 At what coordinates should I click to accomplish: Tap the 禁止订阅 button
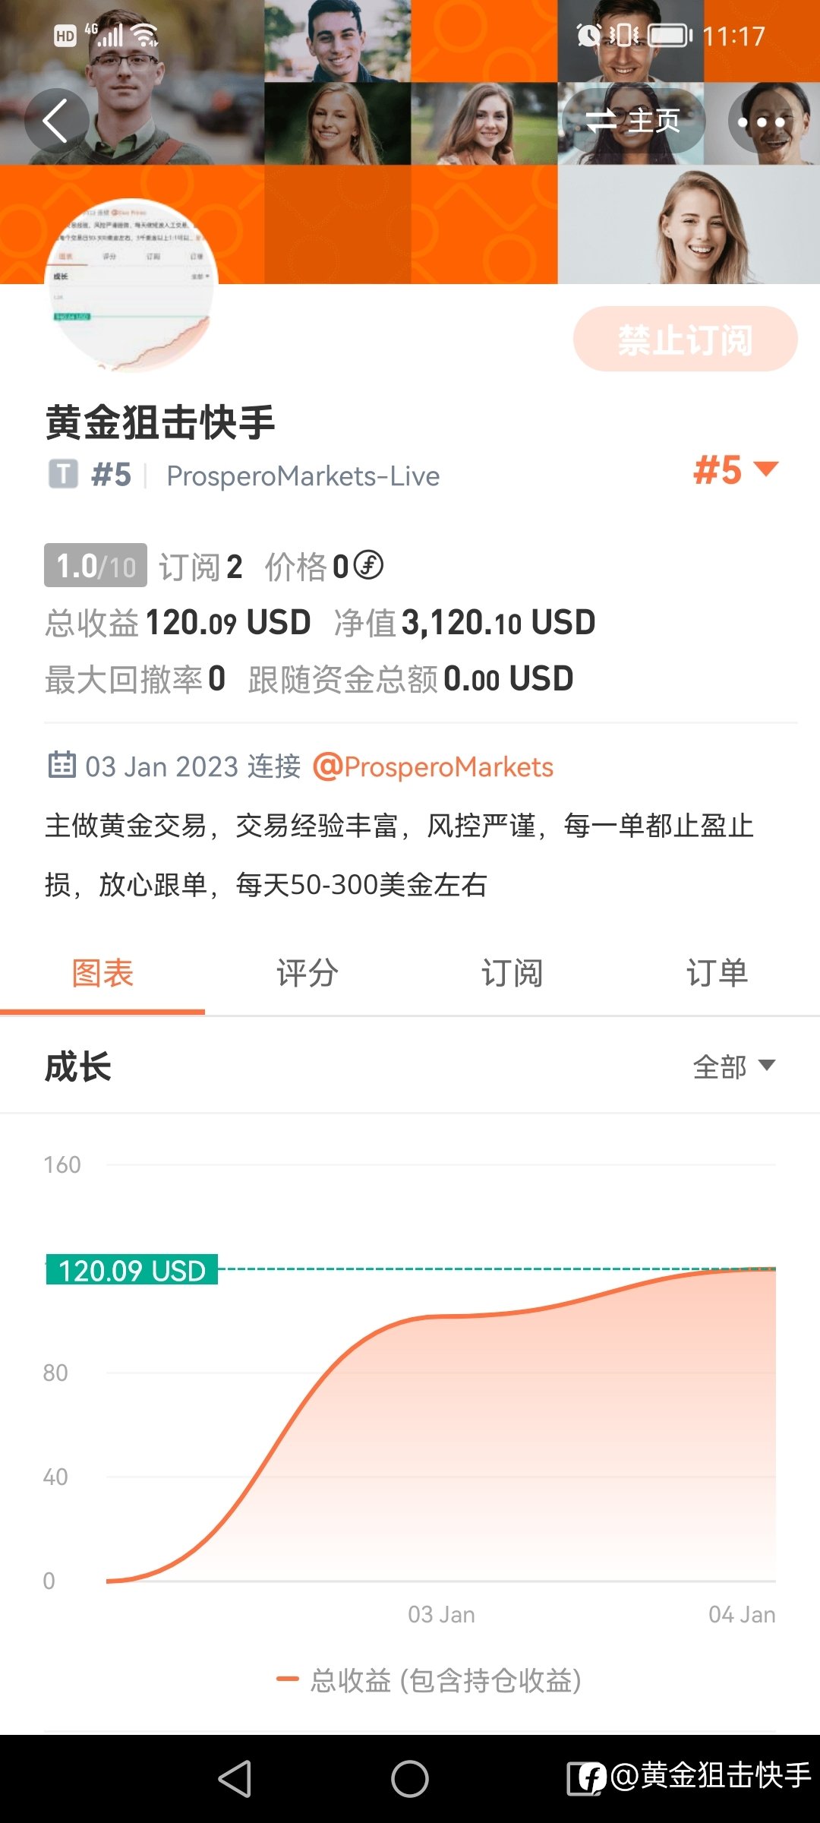[685, 339]
